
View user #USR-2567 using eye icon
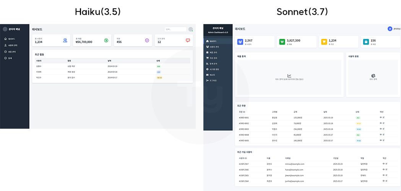pos(384,163)
